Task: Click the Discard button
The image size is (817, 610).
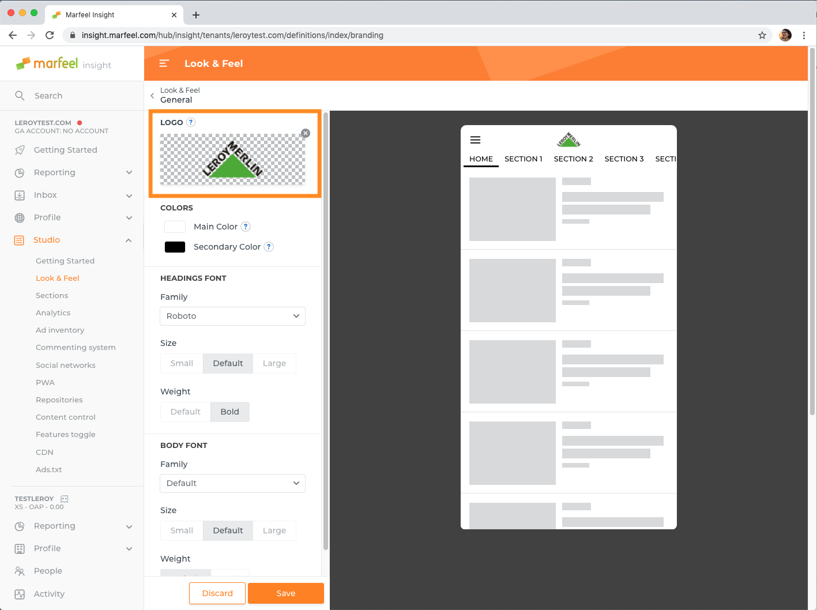Action: point(217,593)
